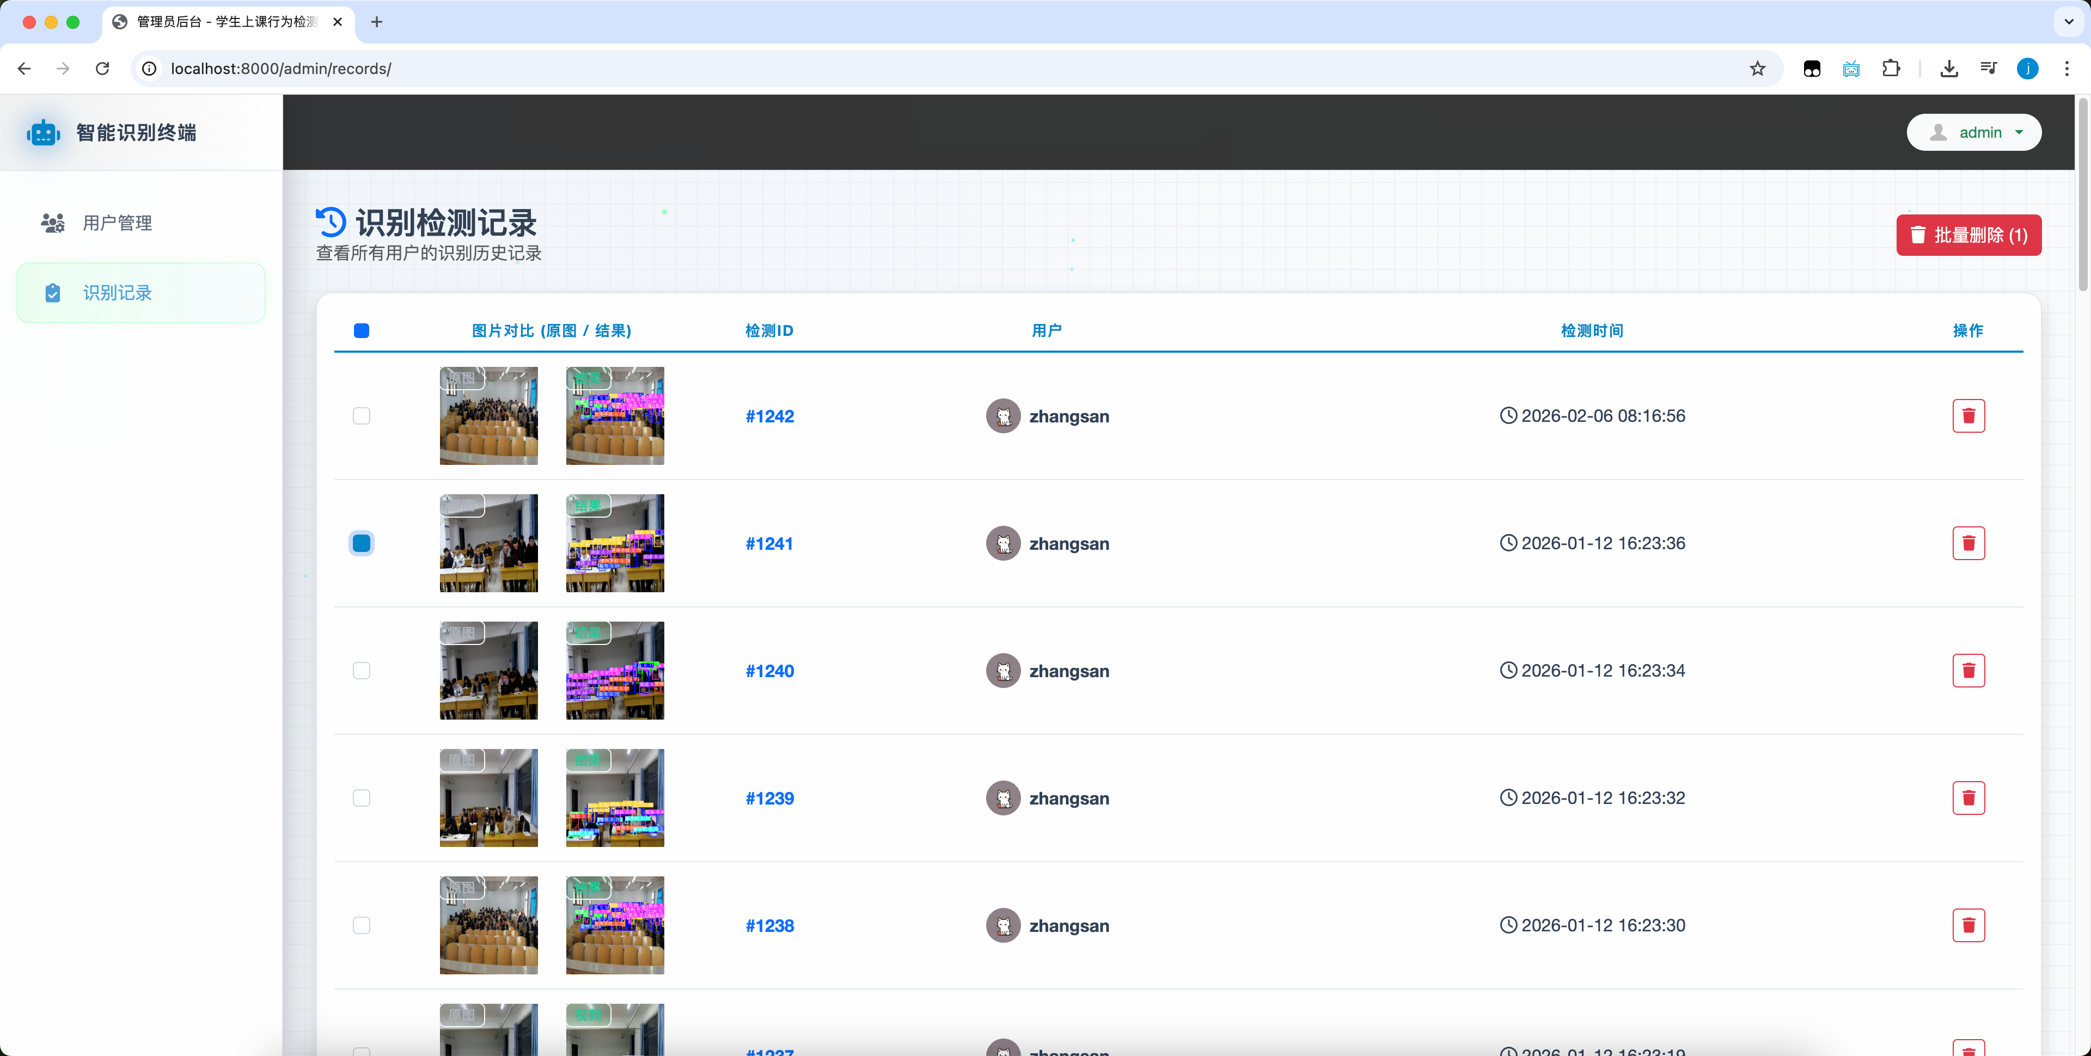Bookmark page with star icon
2091x1056 pixels.
pos(1757,69)
